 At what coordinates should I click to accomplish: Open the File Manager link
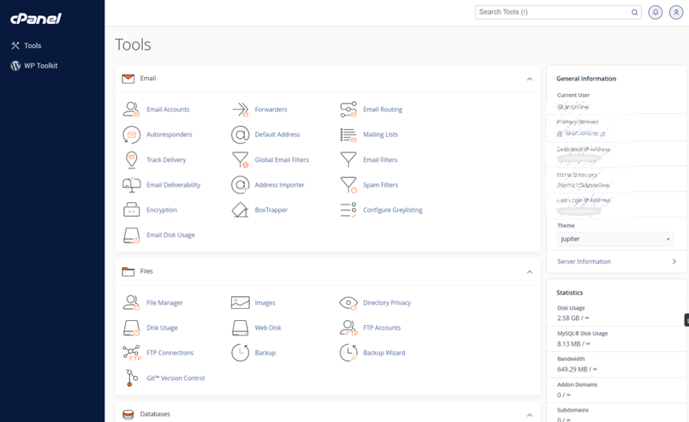(164, 303)
